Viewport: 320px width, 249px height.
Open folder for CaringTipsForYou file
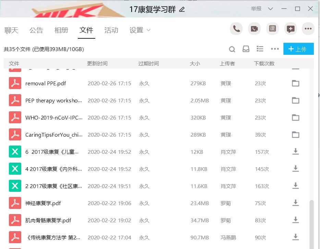295,135
